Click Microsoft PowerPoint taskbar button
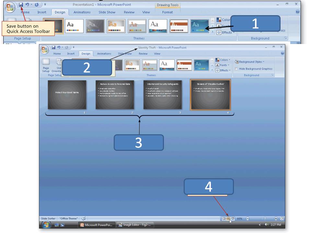Viewport: 311px width, 233px height. coord(97,225)
